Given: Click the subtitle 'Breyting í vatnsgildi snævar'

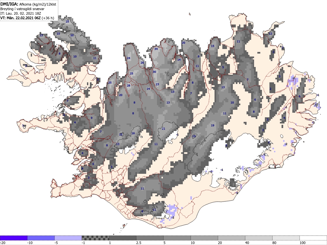Looking at the screenshot, I should coord(22,9).
